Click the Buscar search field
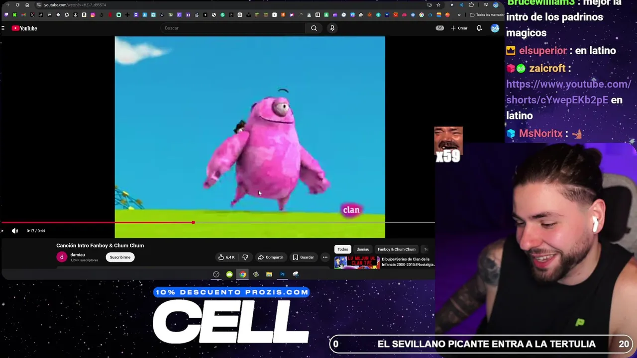637x358 pixels. (x=233, y=28)
